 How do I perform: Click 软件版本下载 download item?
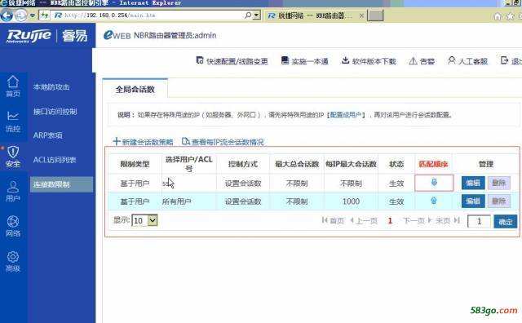[369, 61]
